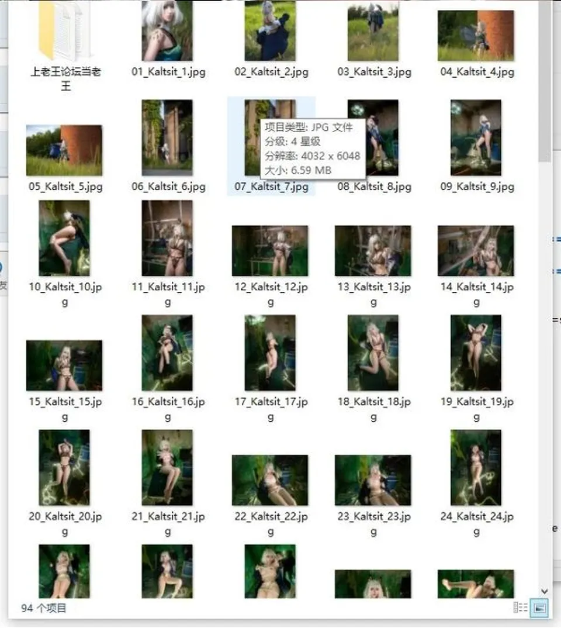Click the vertical scrollbar thumb

tap(544, 82)
